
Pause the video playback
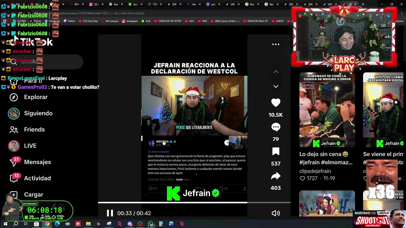click(x=110, y=213)
